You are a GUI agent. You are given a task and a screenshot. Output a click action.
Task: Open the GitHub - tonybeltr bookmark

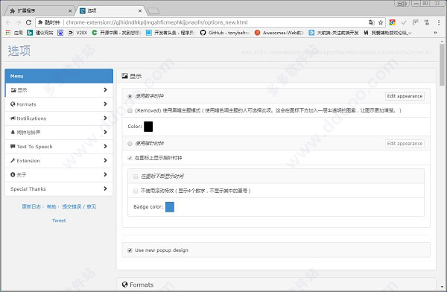(x=224, y=33)
